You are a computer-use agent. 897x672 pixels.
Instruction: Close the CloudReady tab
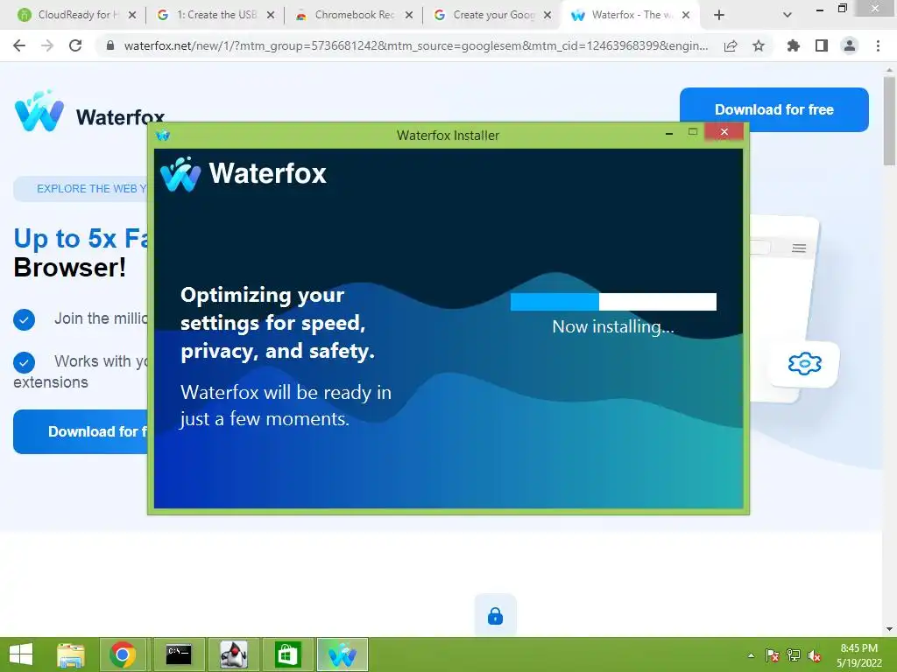point(132,15)
